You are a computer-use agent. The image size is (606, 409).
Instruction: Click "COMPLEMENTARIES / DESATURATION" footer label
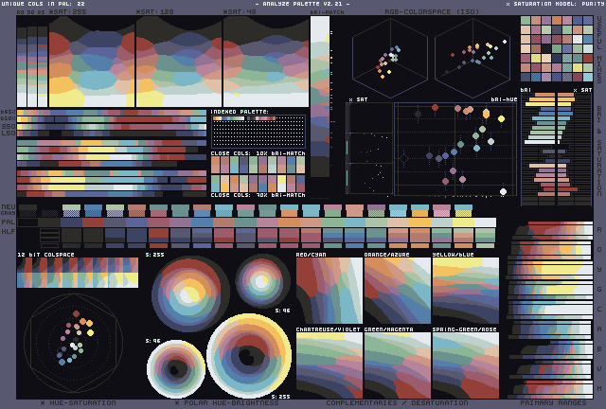click(x=397, y=402)
